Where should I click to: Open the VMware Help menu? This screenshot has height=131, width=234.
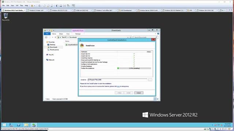(26, 6)
